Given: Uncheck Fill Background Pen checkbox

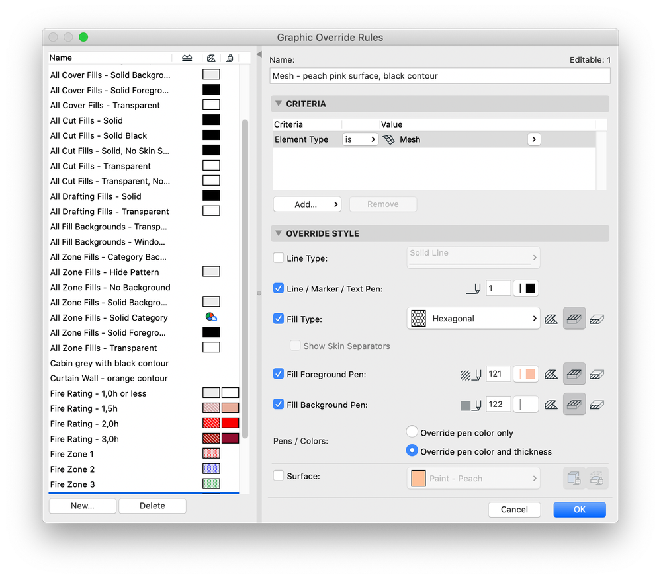Looking at the screenshot, I should pos(278,405).
